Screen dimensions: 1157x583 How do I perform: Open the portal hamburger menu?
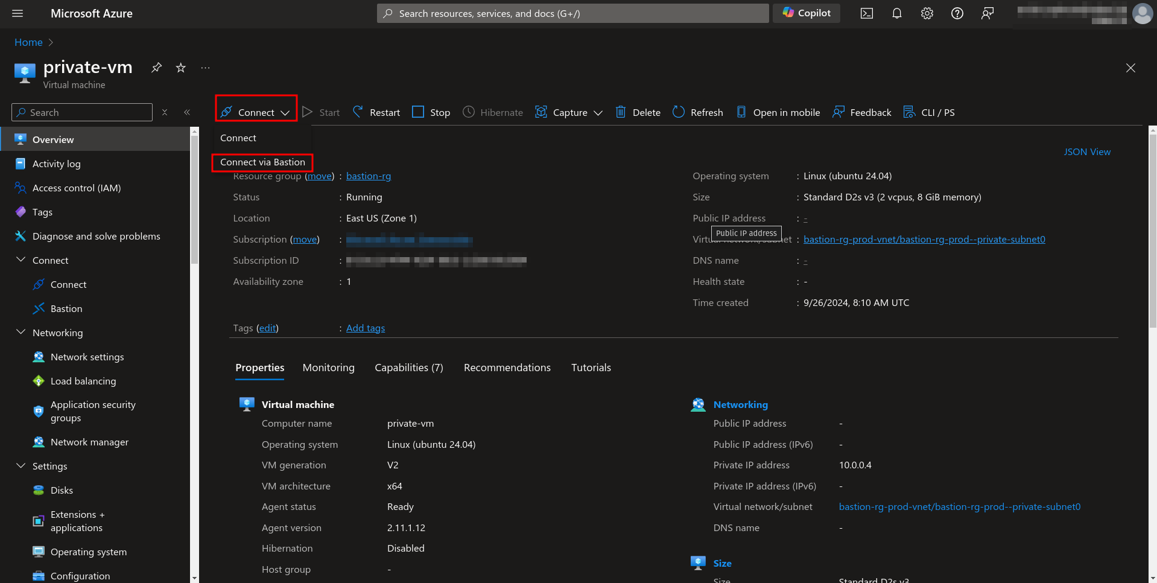(x=17, y=13)
